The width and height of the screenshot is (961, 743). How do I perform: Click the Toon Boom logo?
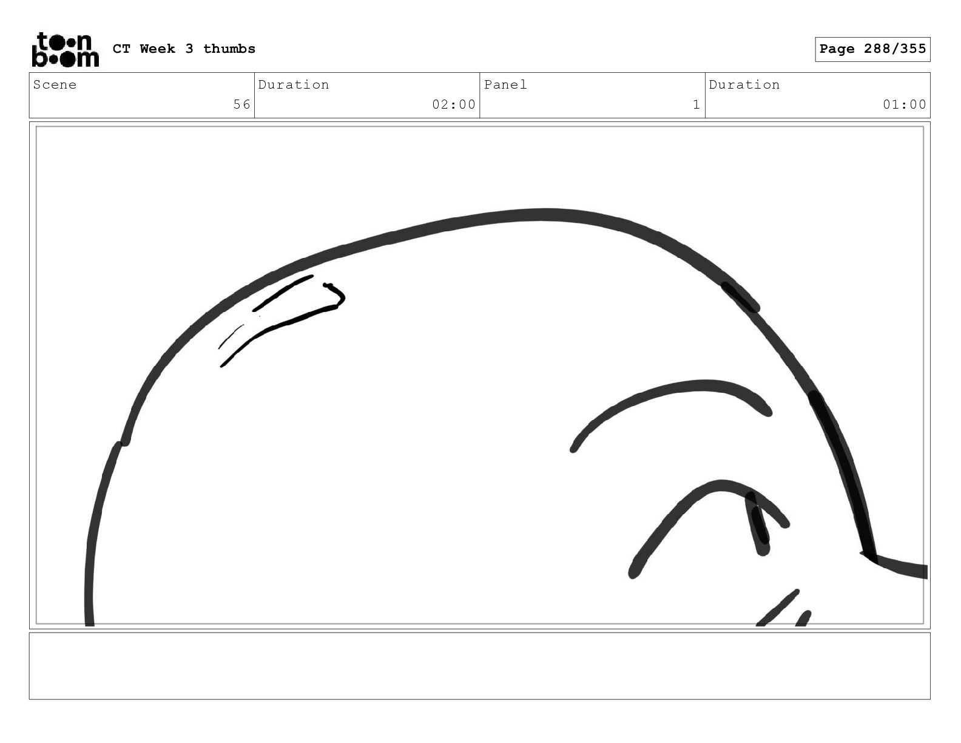pos(65,50)
